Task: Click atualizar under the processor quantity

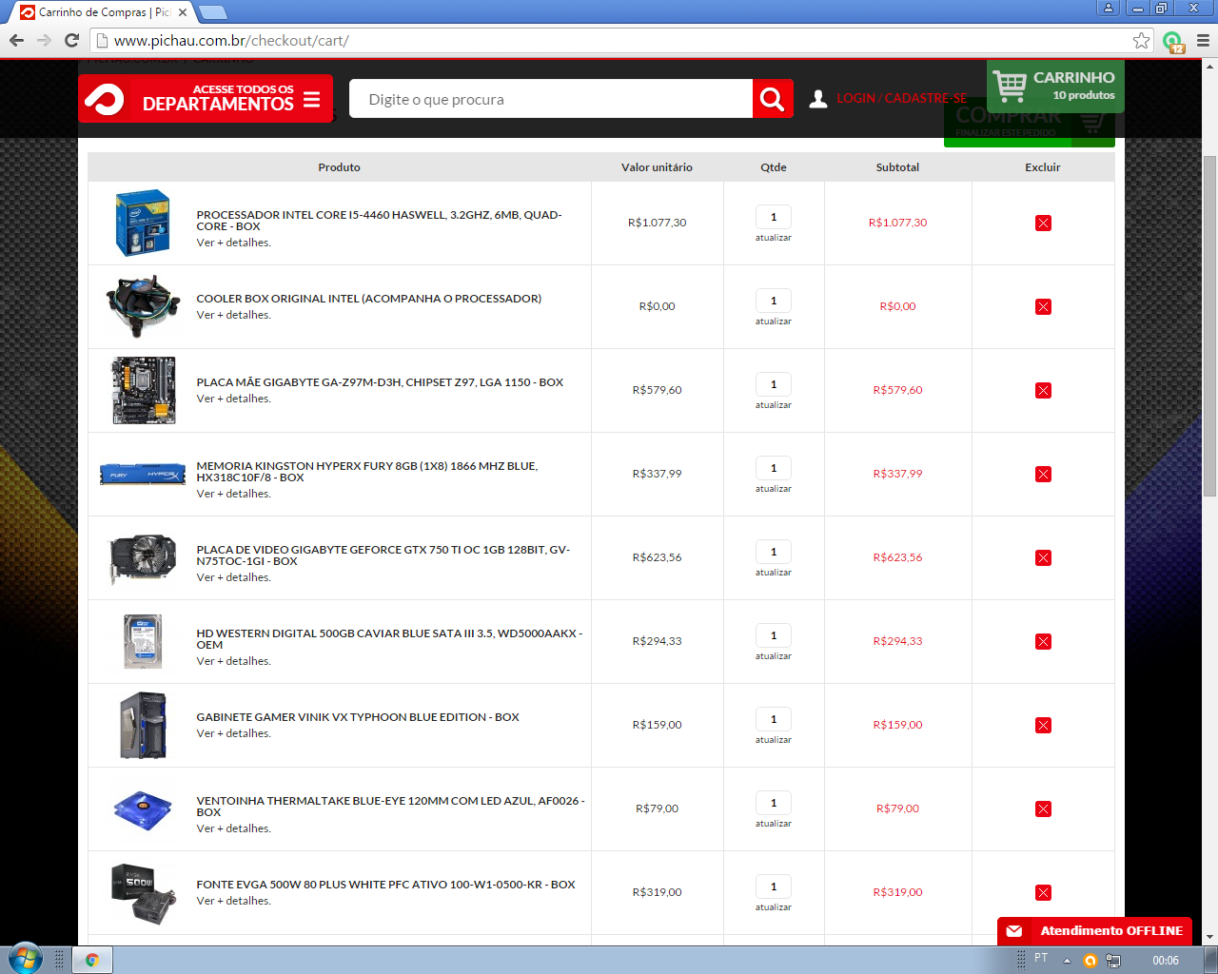Action: click(x=774, y=238)
